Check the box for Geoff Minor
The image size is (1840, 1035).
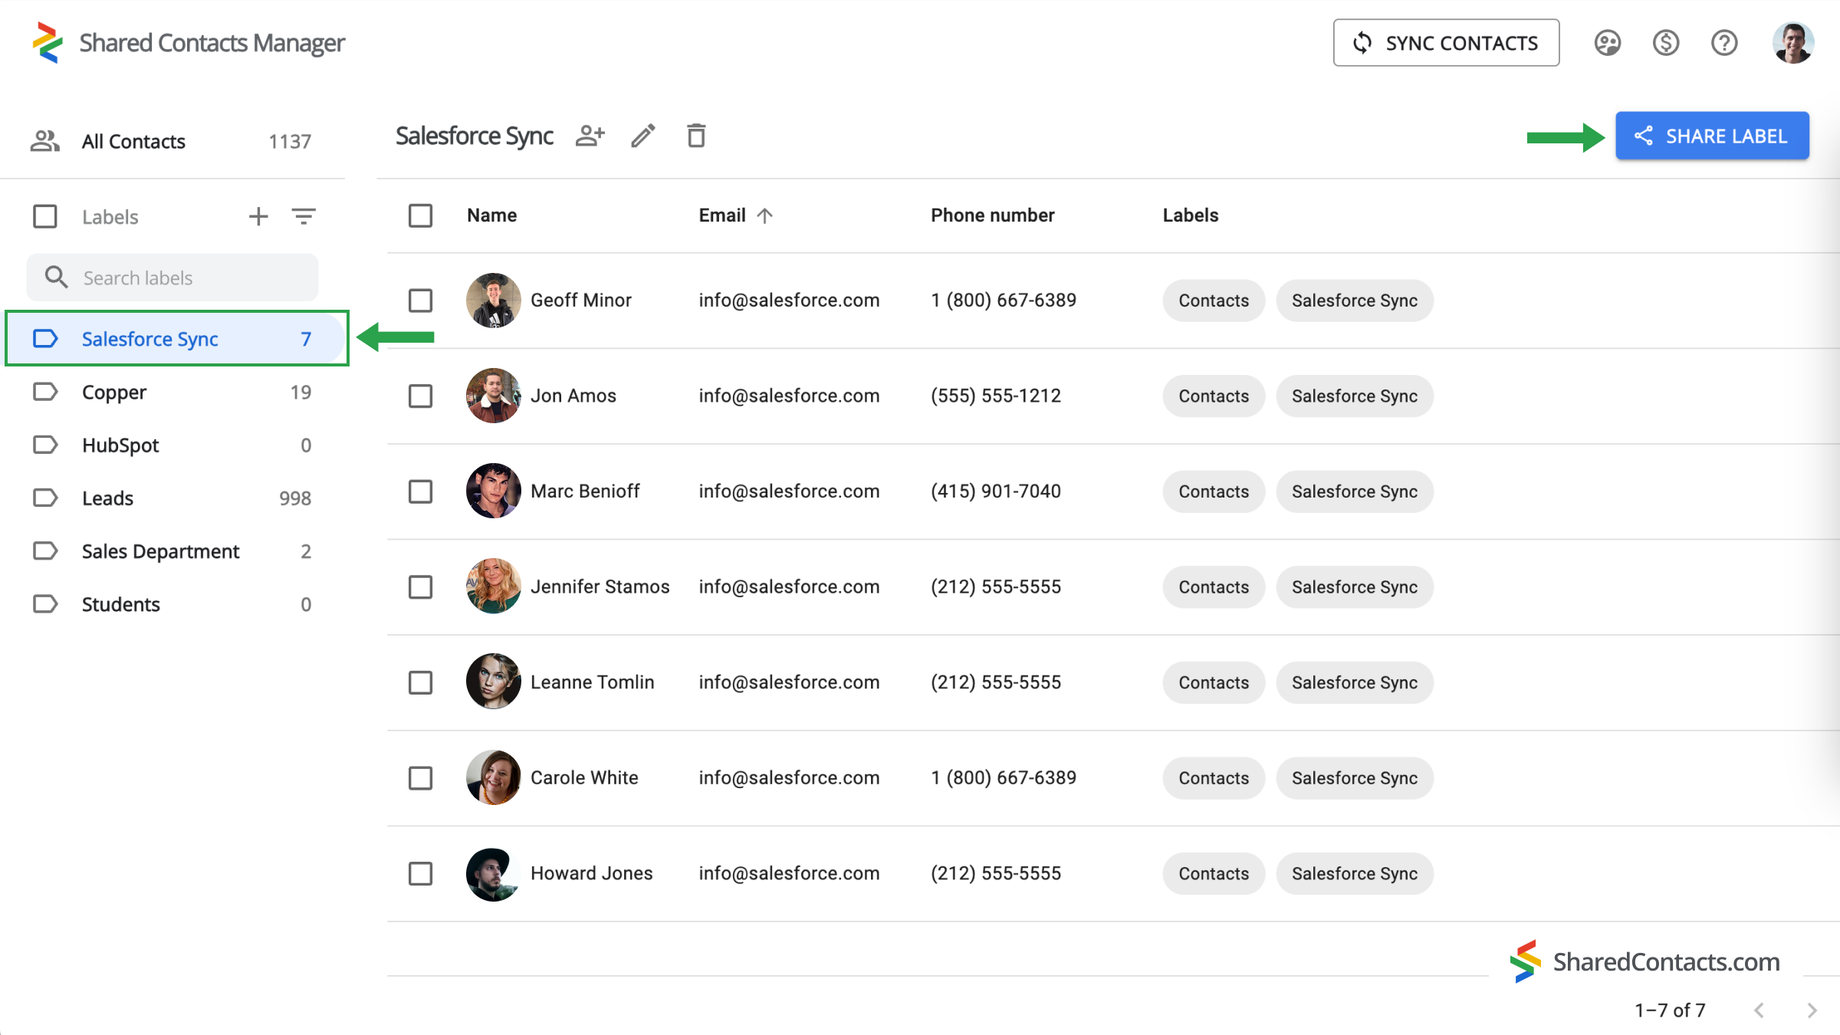(x=420, y=300)
